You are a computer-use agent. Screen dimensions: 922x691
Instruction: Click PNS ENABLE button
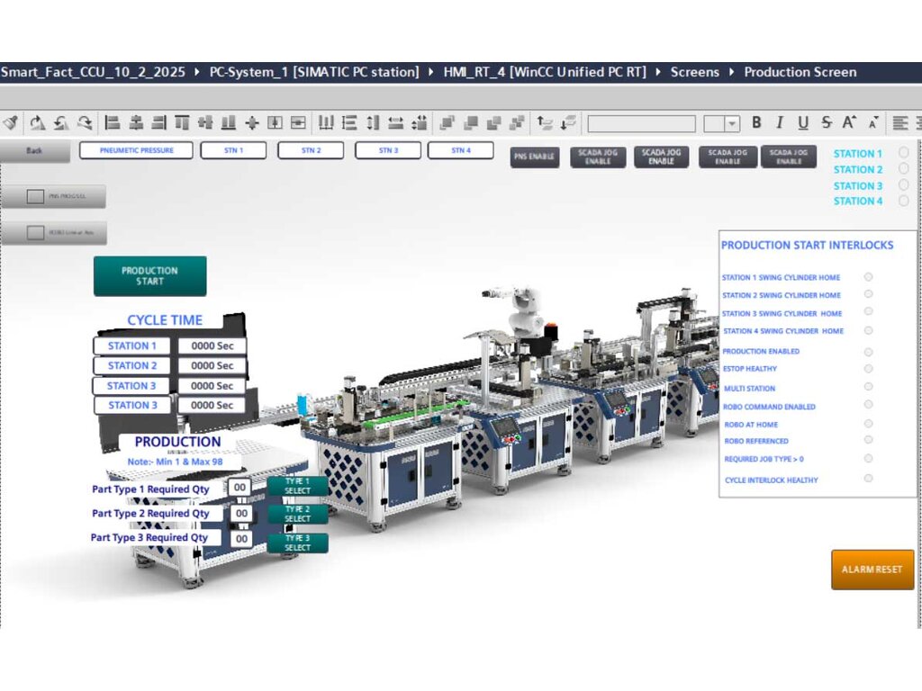point(535,157)
